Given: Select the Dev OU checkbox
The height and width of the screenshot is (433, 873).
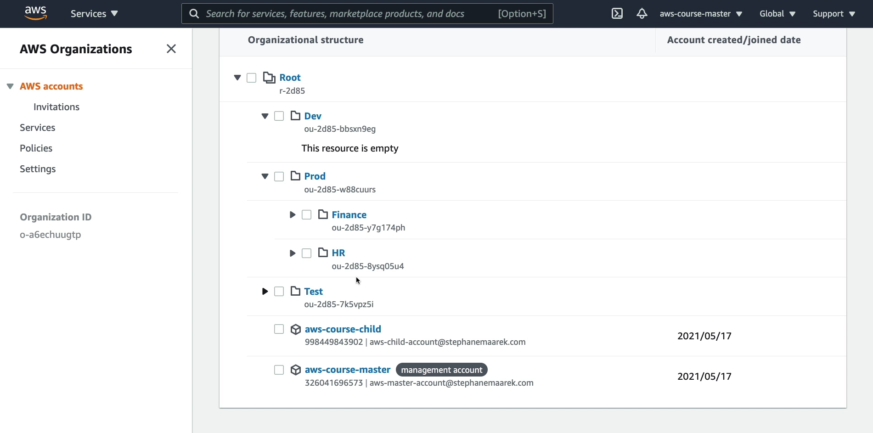Looking at the screenshot, I should click(x=279, y=116).
